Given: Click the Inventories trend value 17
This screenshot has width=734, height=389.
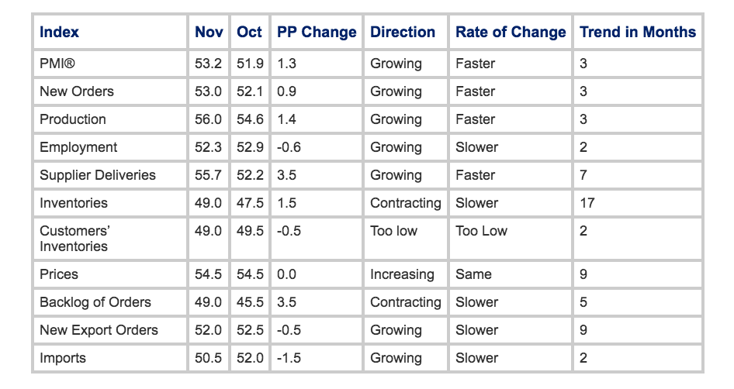Looking at the screenshot, I should (x=587, y=203).
